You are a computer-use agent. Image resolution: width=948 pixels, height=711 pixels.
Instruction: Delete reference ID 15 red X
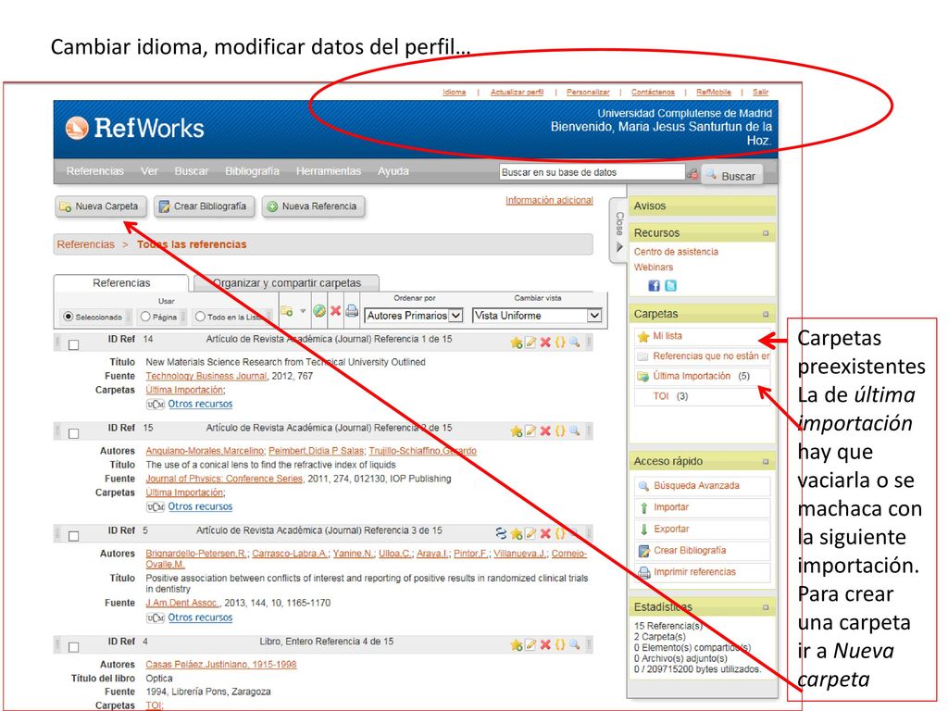pyautogui.click(x=544, y=430)
